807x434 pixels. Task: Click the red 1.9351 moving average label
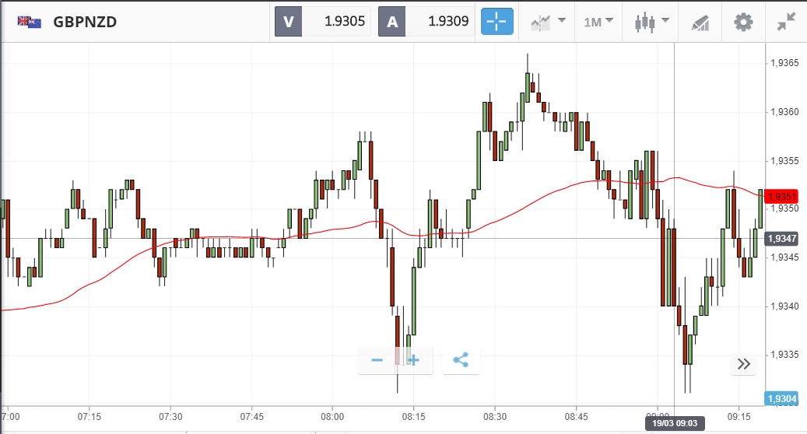click(x=781, y=196)
